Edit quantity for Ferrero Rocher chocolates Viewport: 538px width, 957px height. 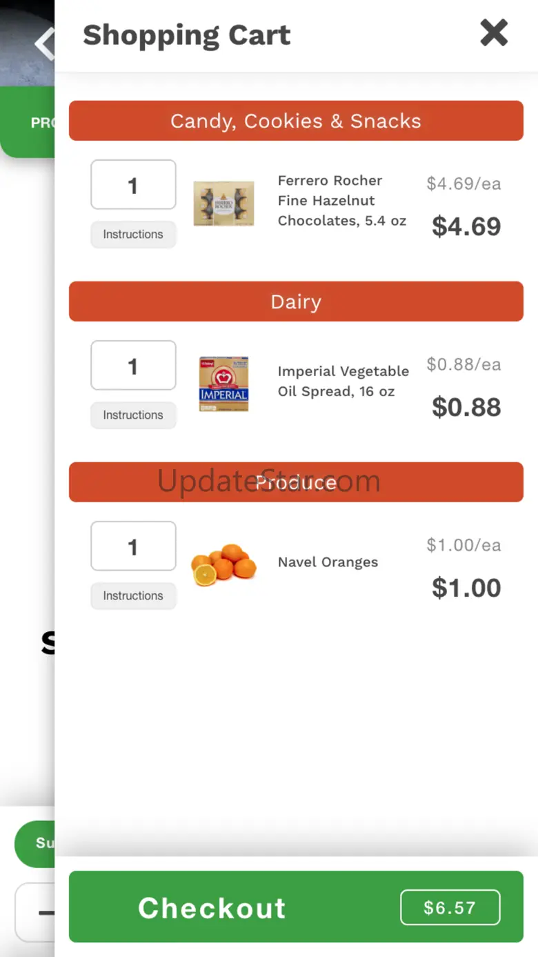coord(133,185)
